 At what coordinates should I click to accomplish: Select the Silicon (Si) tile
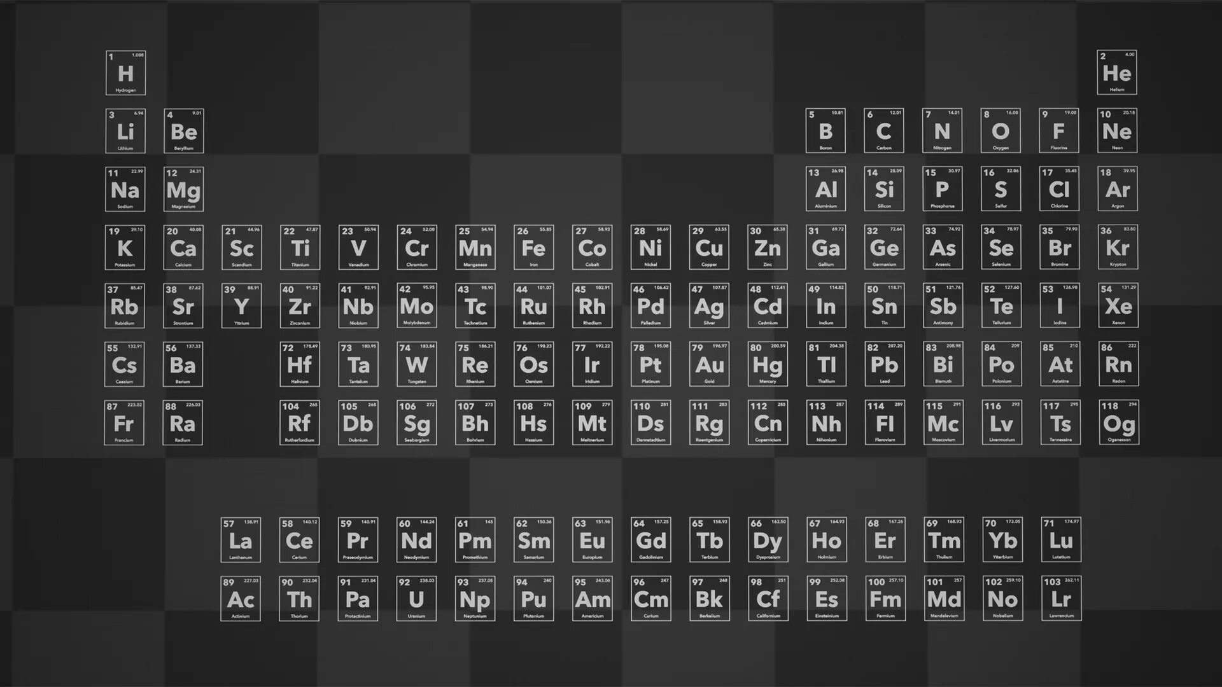coord(884,190)
